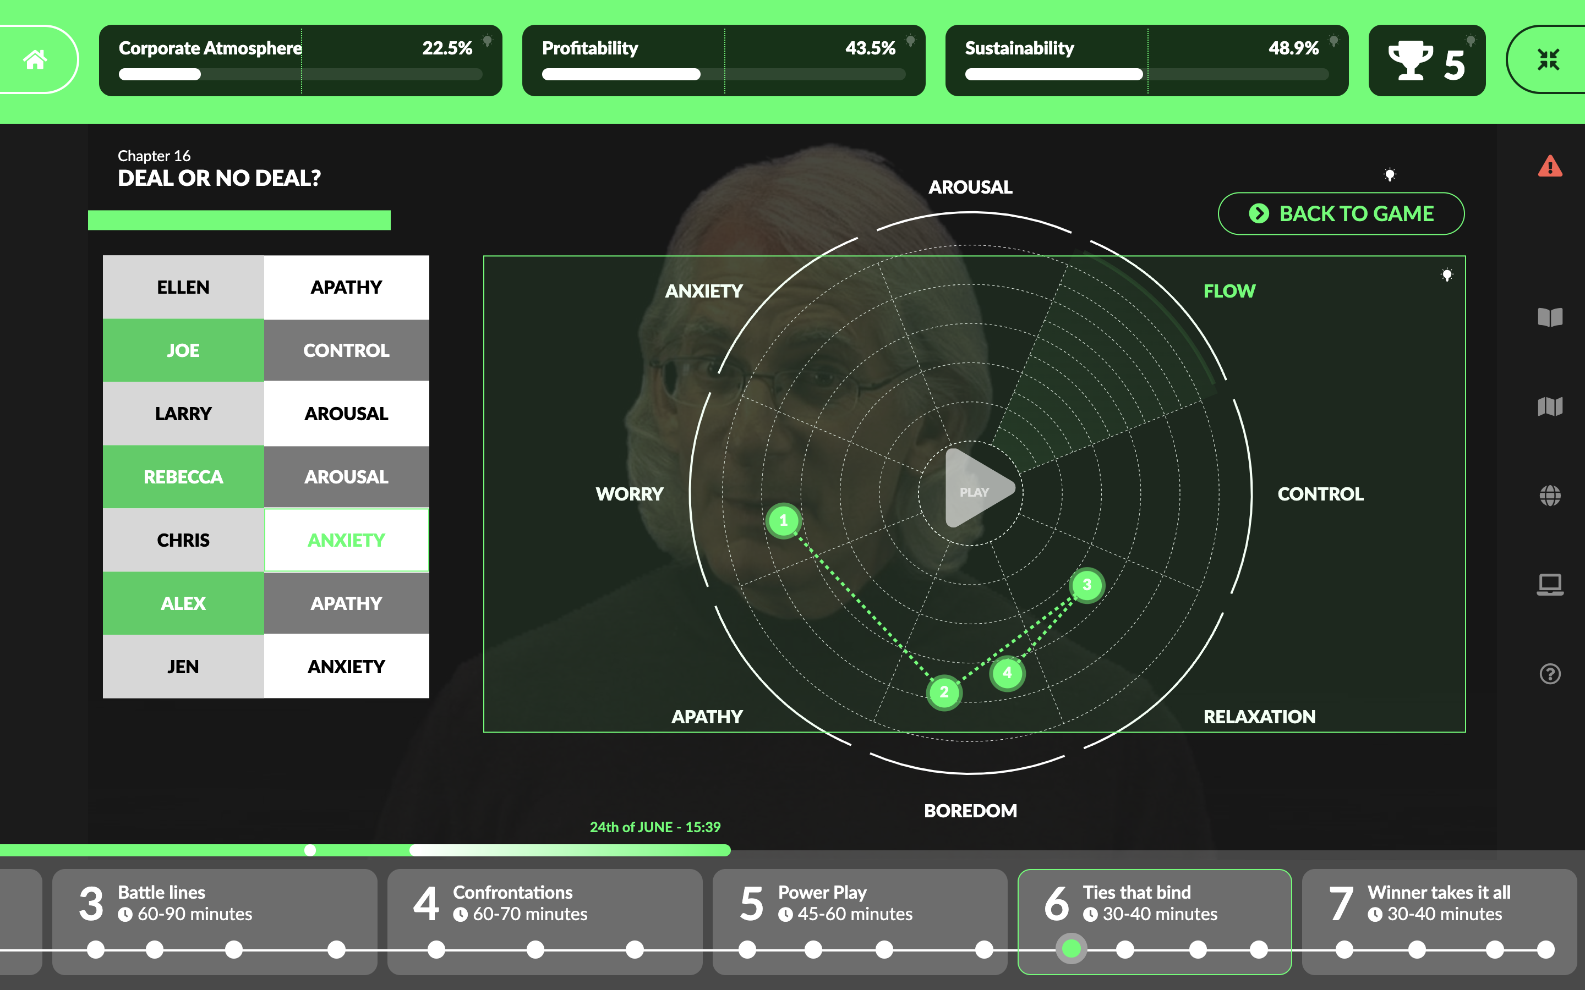
Task: Click point 3 on the radar chart
Action: (1086, 585)
